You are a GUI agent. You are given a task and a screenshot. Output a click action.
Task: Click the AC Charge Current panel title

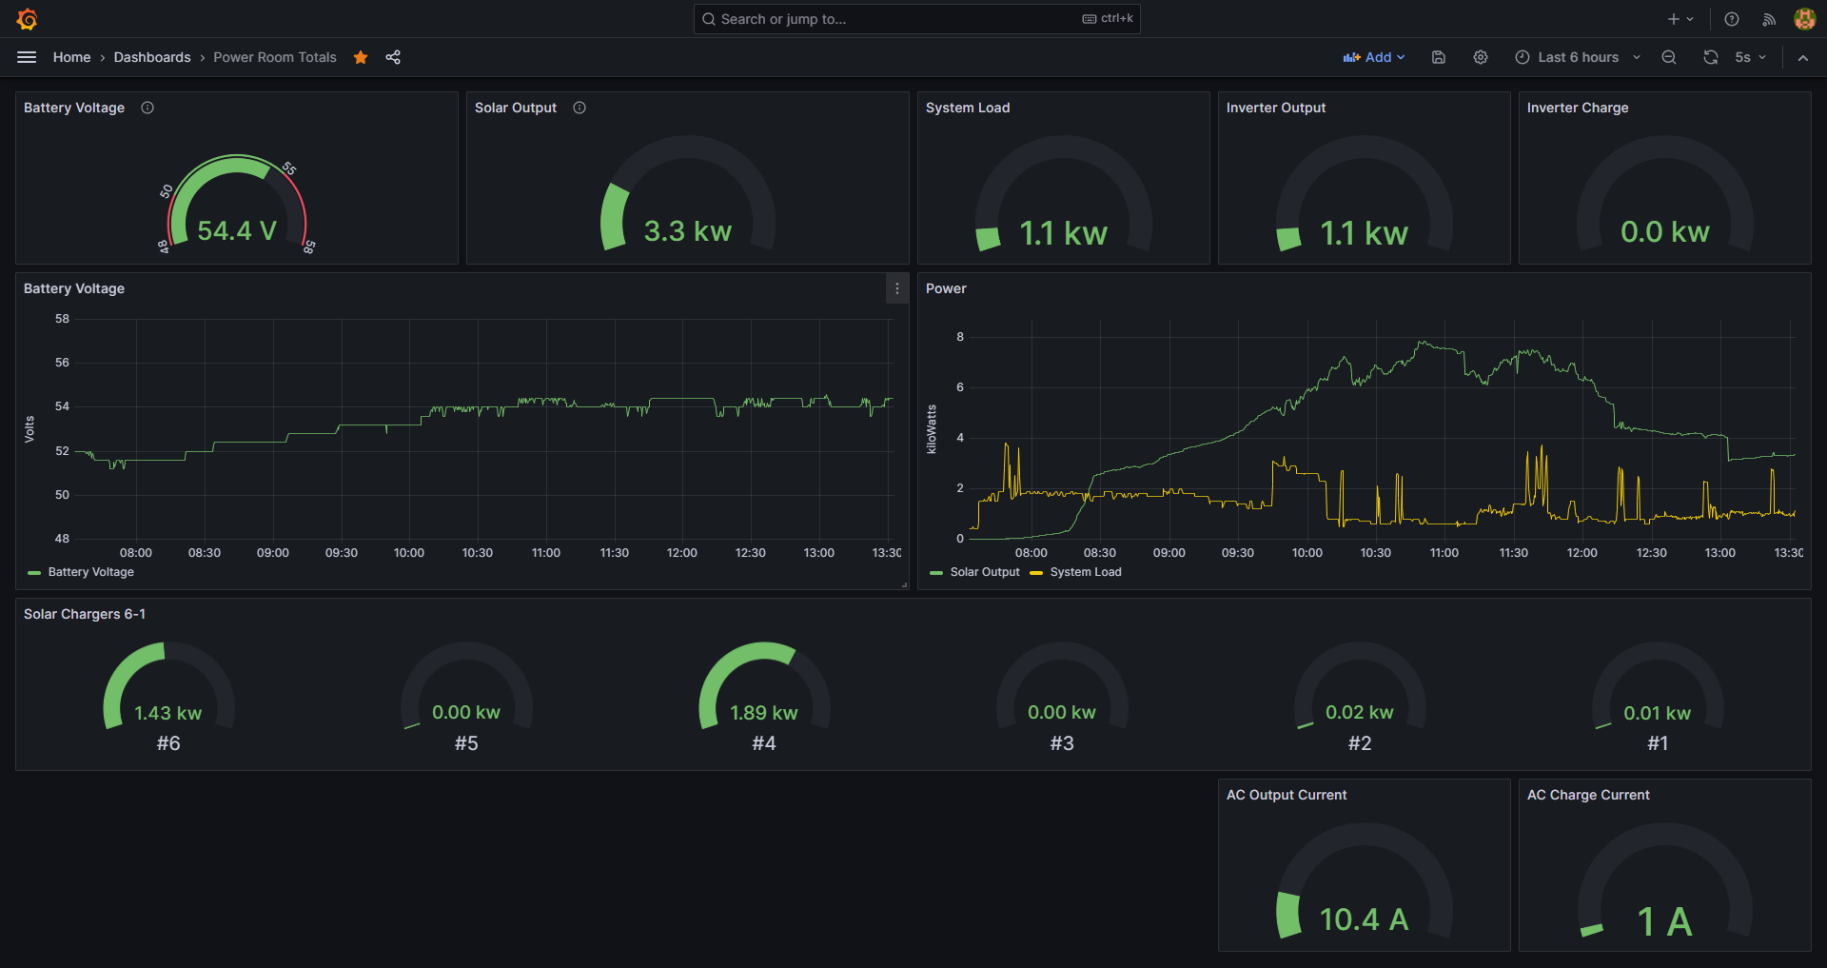(1588, 795)
